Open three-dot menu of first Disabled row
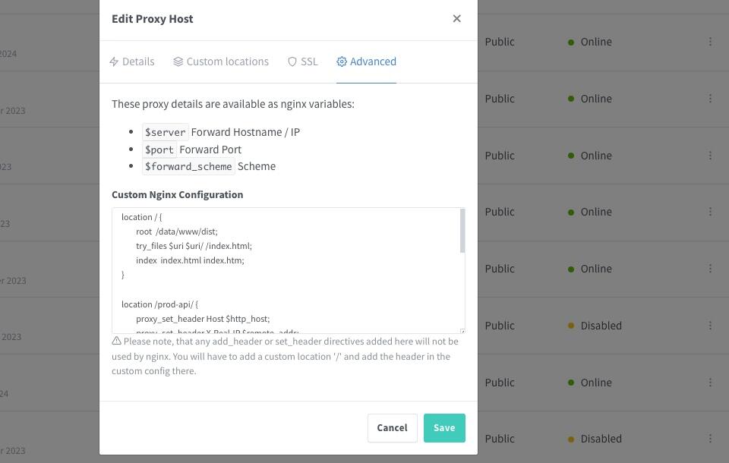This screenshot has width=729, height=463. pyautogui.click(x=710, y=326)
